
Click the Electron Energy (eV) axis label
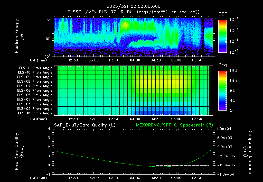[19, 36]
